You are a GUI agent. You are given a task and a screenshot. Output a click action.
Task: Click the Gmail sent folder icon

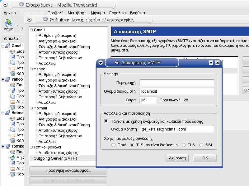point(12,68)
